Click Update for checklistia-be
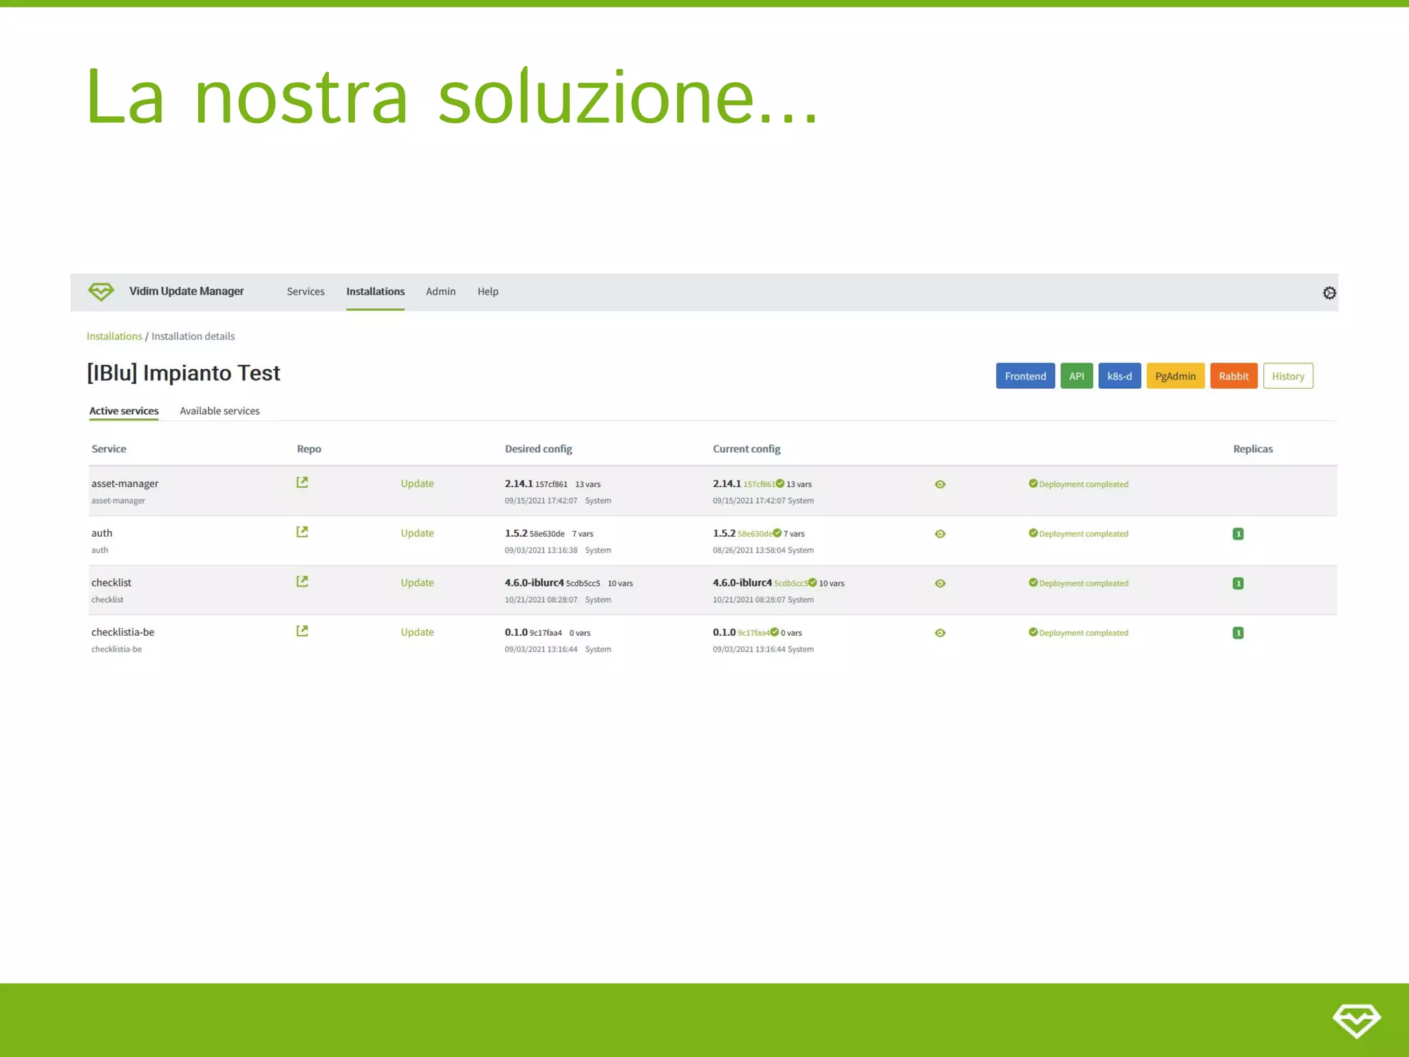The width and height of the screenshot is (1409, 1057). point(417,632)
